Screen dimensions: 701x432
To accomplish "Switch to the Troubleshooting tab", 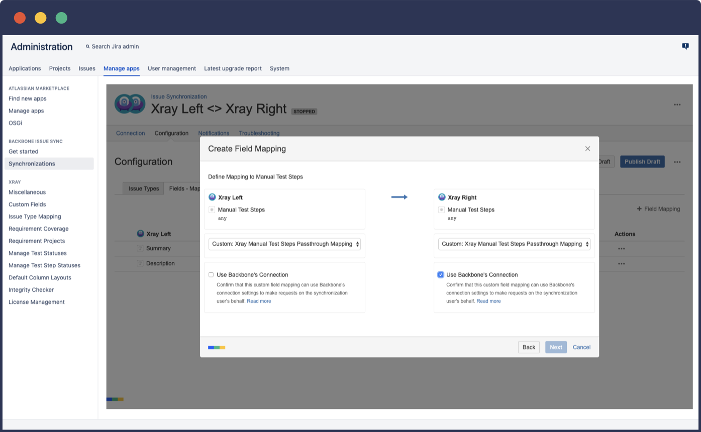I will point(259,133).
